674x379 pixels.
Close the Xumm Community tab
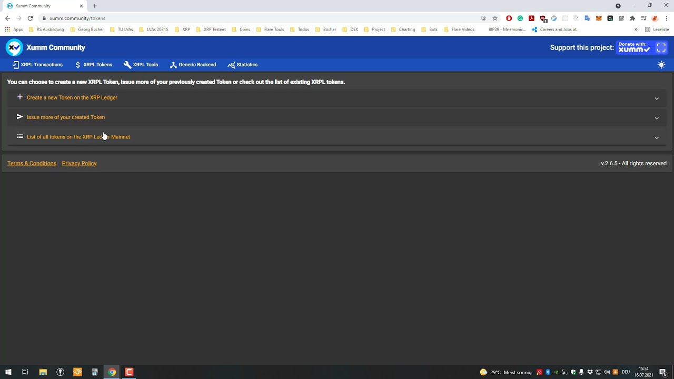pos(81,6)
